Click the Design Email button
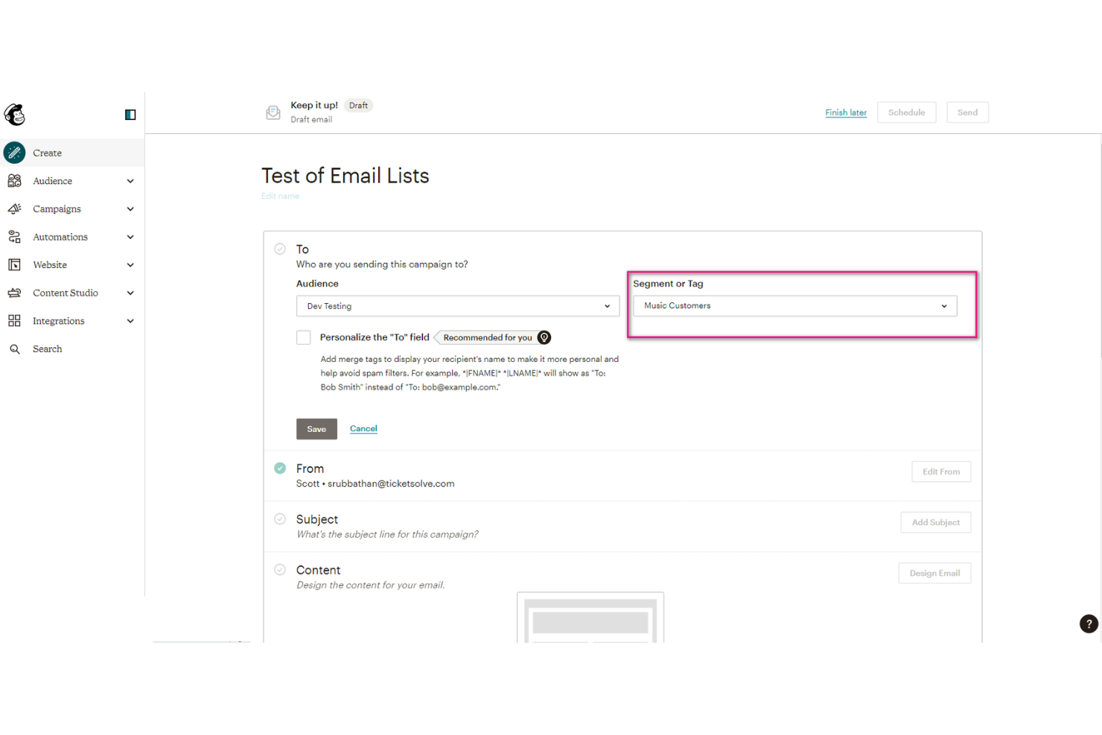Image resolution: width=1102 pixels, height=735 pixels. [934, 573]
